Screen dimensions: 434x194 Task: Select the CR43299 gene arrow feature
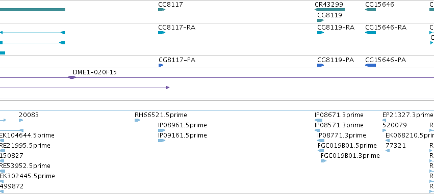(x=329, y=10)
